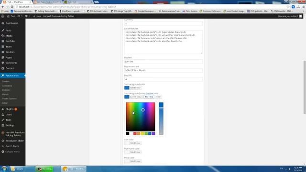Click the Comments bubble icon in sidebar
This screenshot has height=172, width=306.
pyautogui.click(x=3, y=63)
